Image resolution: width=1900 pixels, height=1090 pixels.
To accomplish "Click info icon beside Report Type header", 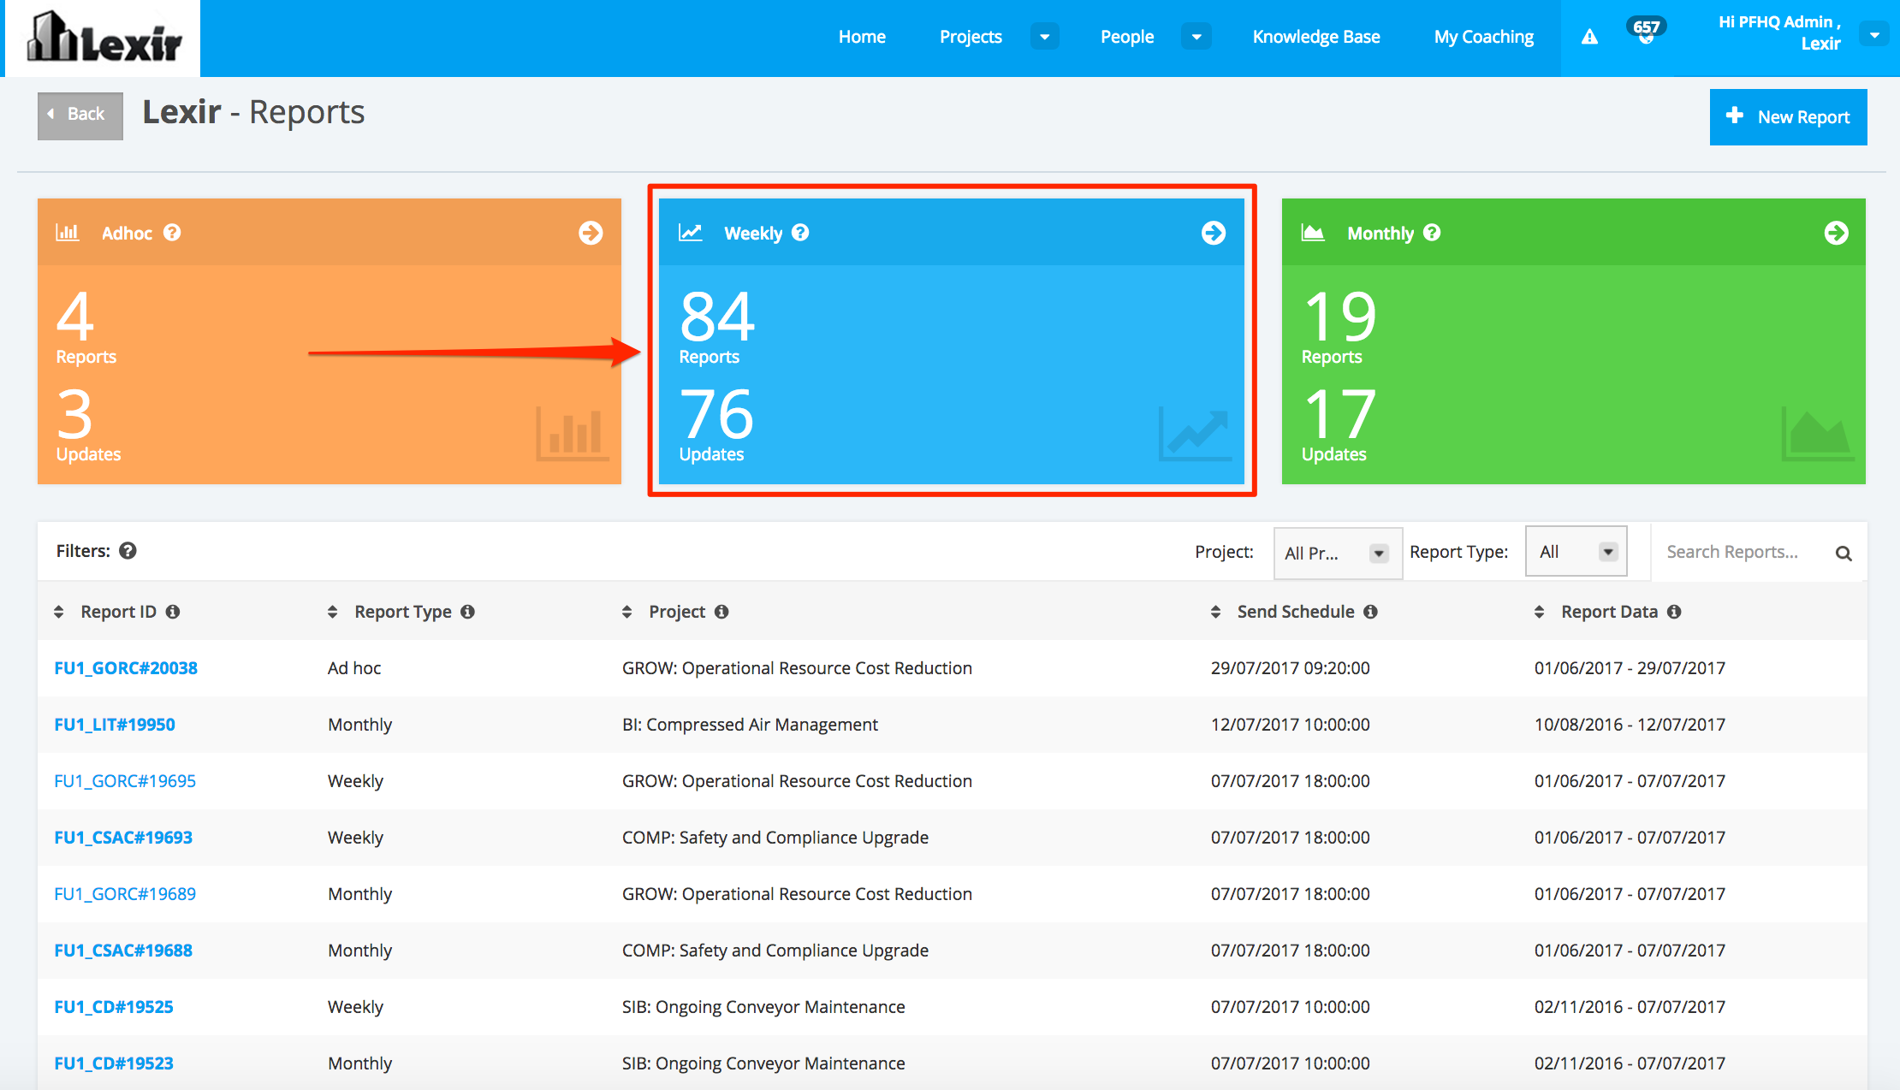I will coord(467,612).
